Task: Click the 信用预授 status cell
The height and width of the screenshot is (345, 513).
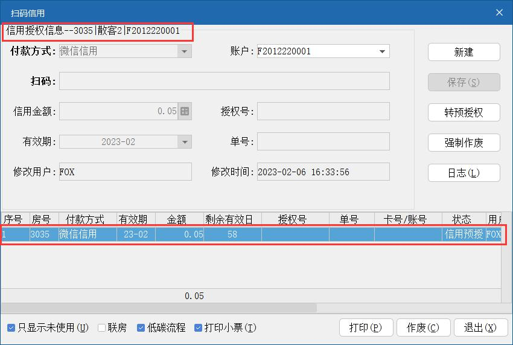Action: (464, 234)
